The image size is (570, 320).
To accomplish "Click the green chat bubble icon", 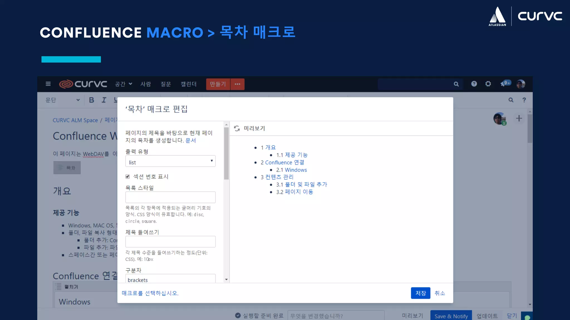I will coord(527,317).
